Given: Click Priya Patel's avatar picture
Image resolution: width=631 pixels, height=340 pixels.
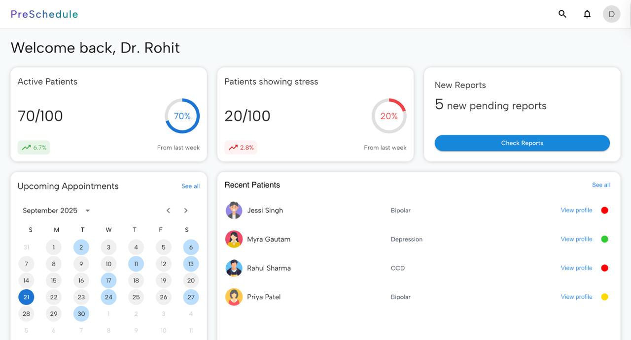Looking at the screenshot, I should click(234, 297).
